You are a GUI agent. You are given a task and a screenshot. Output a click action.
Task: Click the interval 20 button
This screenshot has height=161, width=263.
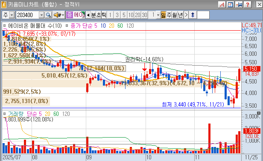pyautogui.click(x=137, y=15)
